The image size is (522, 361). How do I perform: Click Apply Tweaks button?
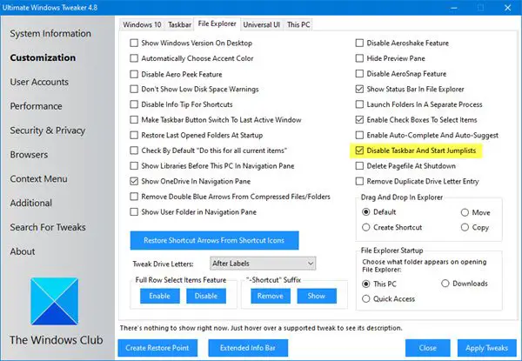coord(486,348)
